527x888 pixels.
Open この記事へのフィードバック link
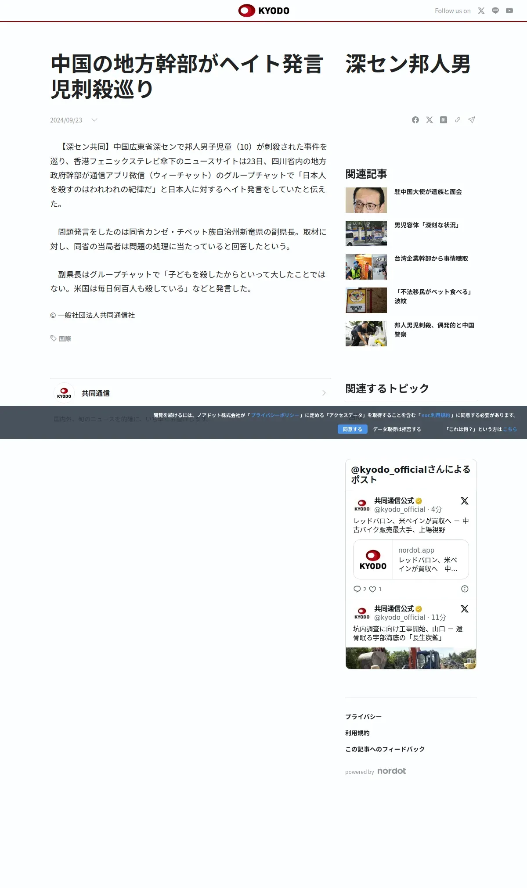(385, 749)
